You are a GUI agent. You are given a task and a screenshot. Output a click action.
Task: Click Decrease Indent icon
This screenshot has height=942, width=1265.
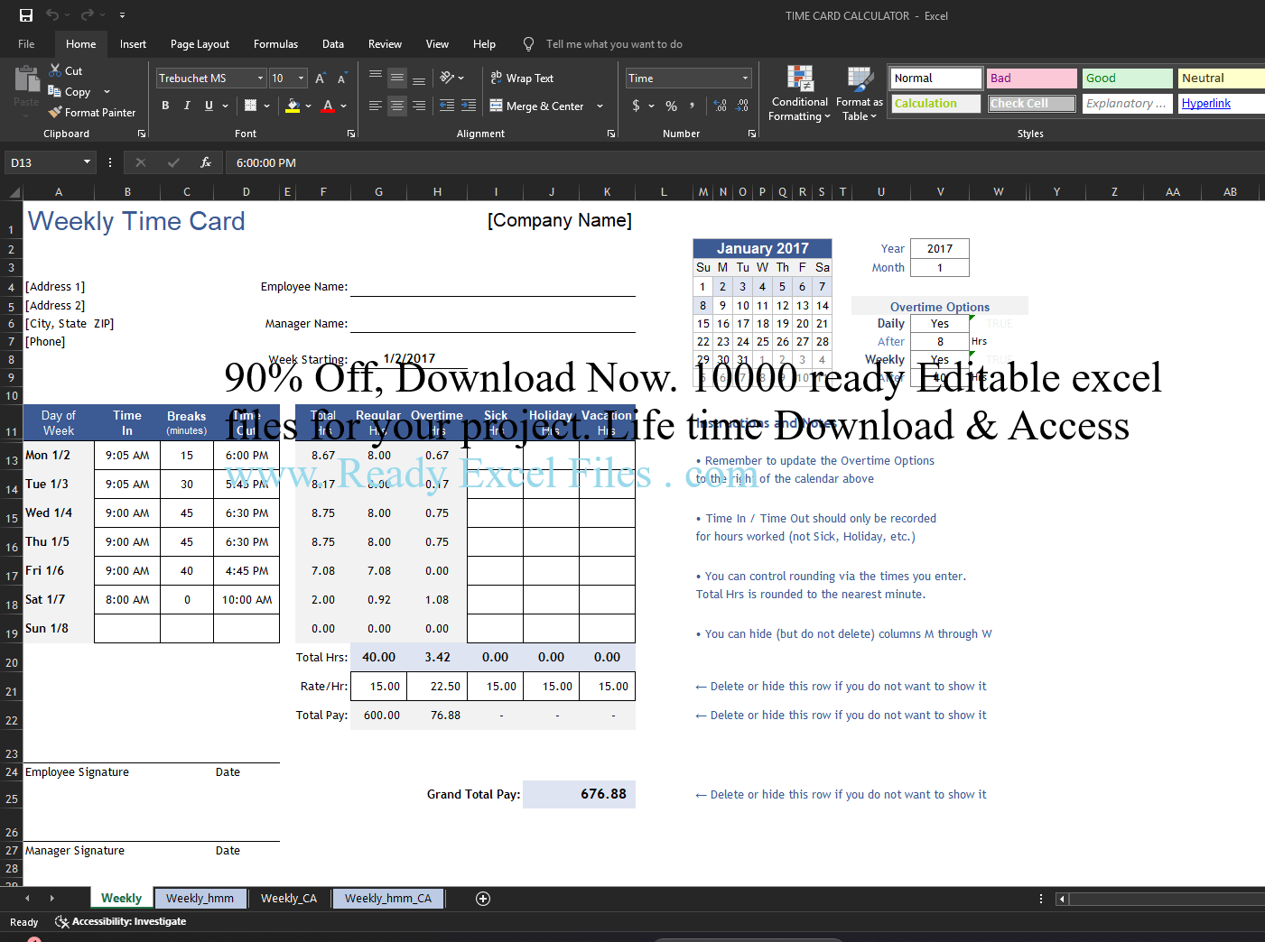tap(447, 106)
